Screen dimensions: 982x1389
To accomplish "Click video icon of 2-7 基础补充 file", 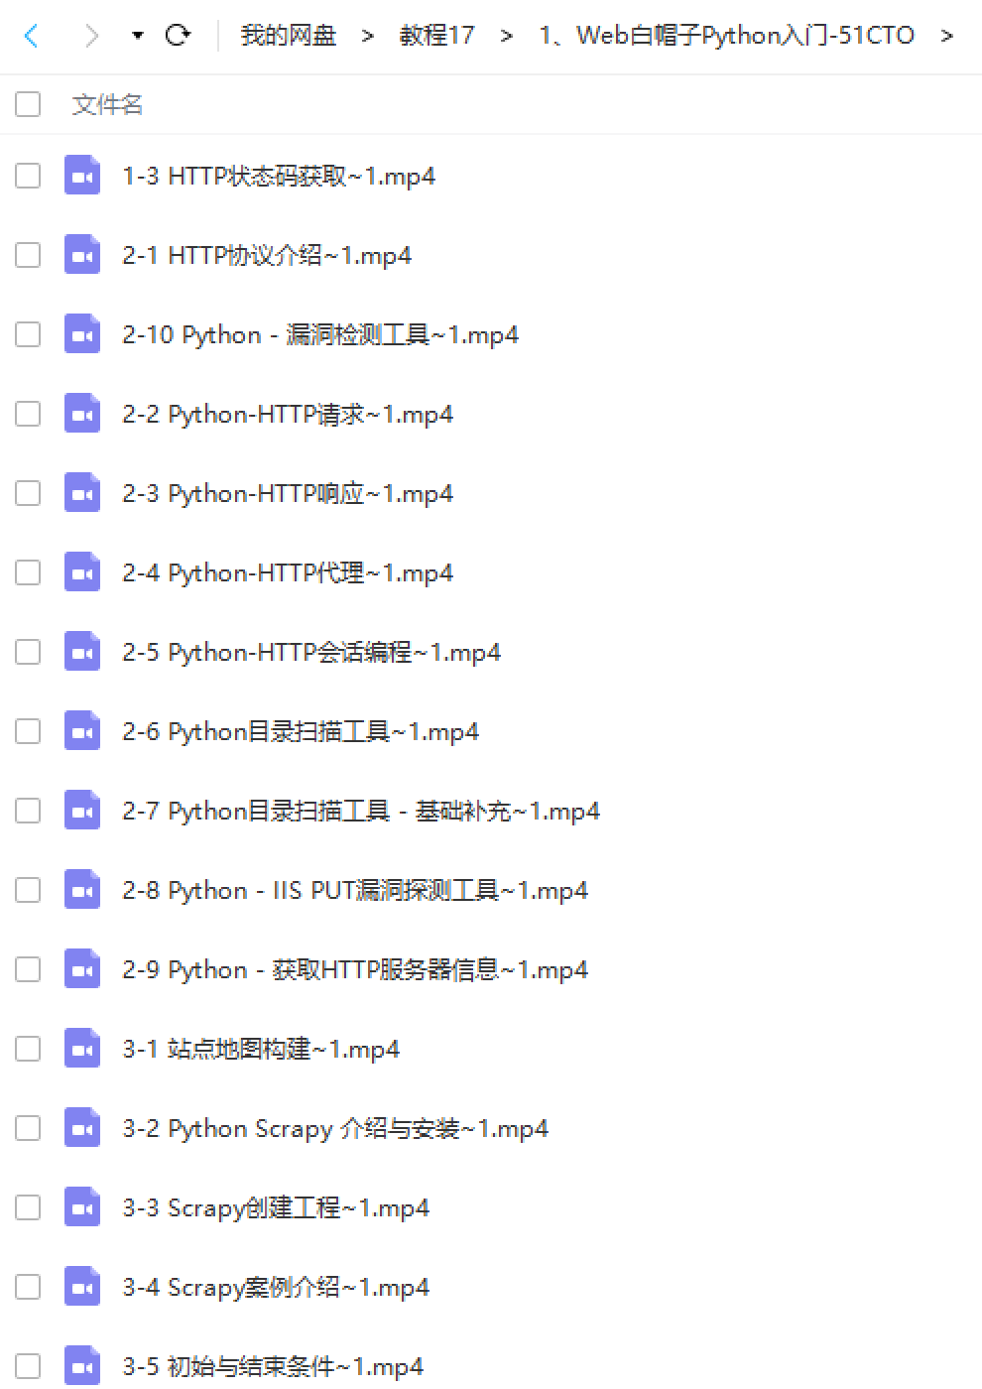I will (x=82, y=811).
